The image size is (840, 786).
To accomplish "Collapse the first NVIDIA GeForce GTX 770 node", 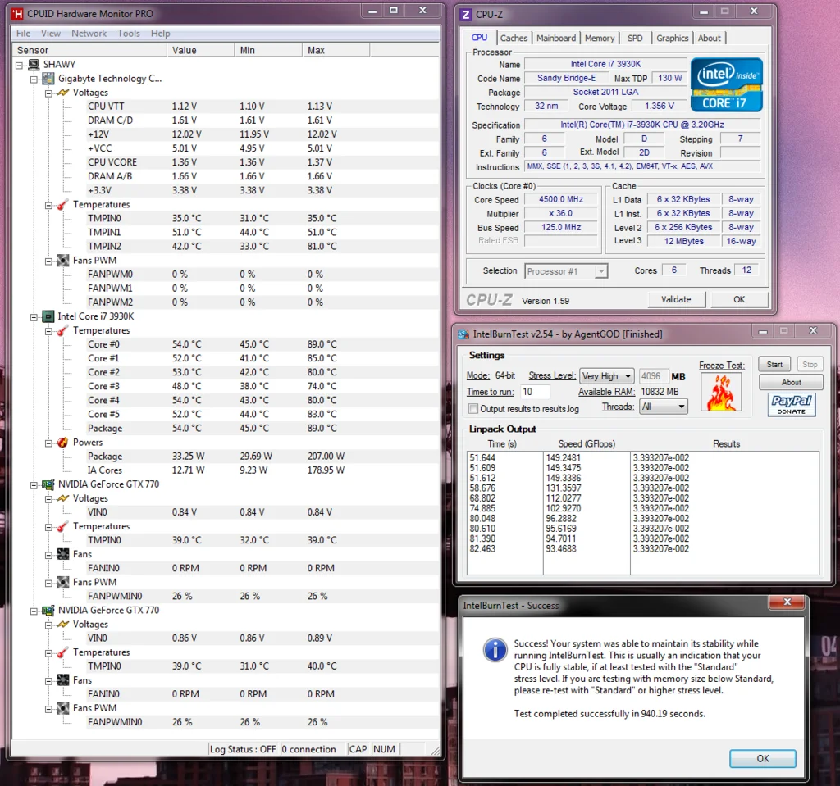I will [x=34, y=485].
